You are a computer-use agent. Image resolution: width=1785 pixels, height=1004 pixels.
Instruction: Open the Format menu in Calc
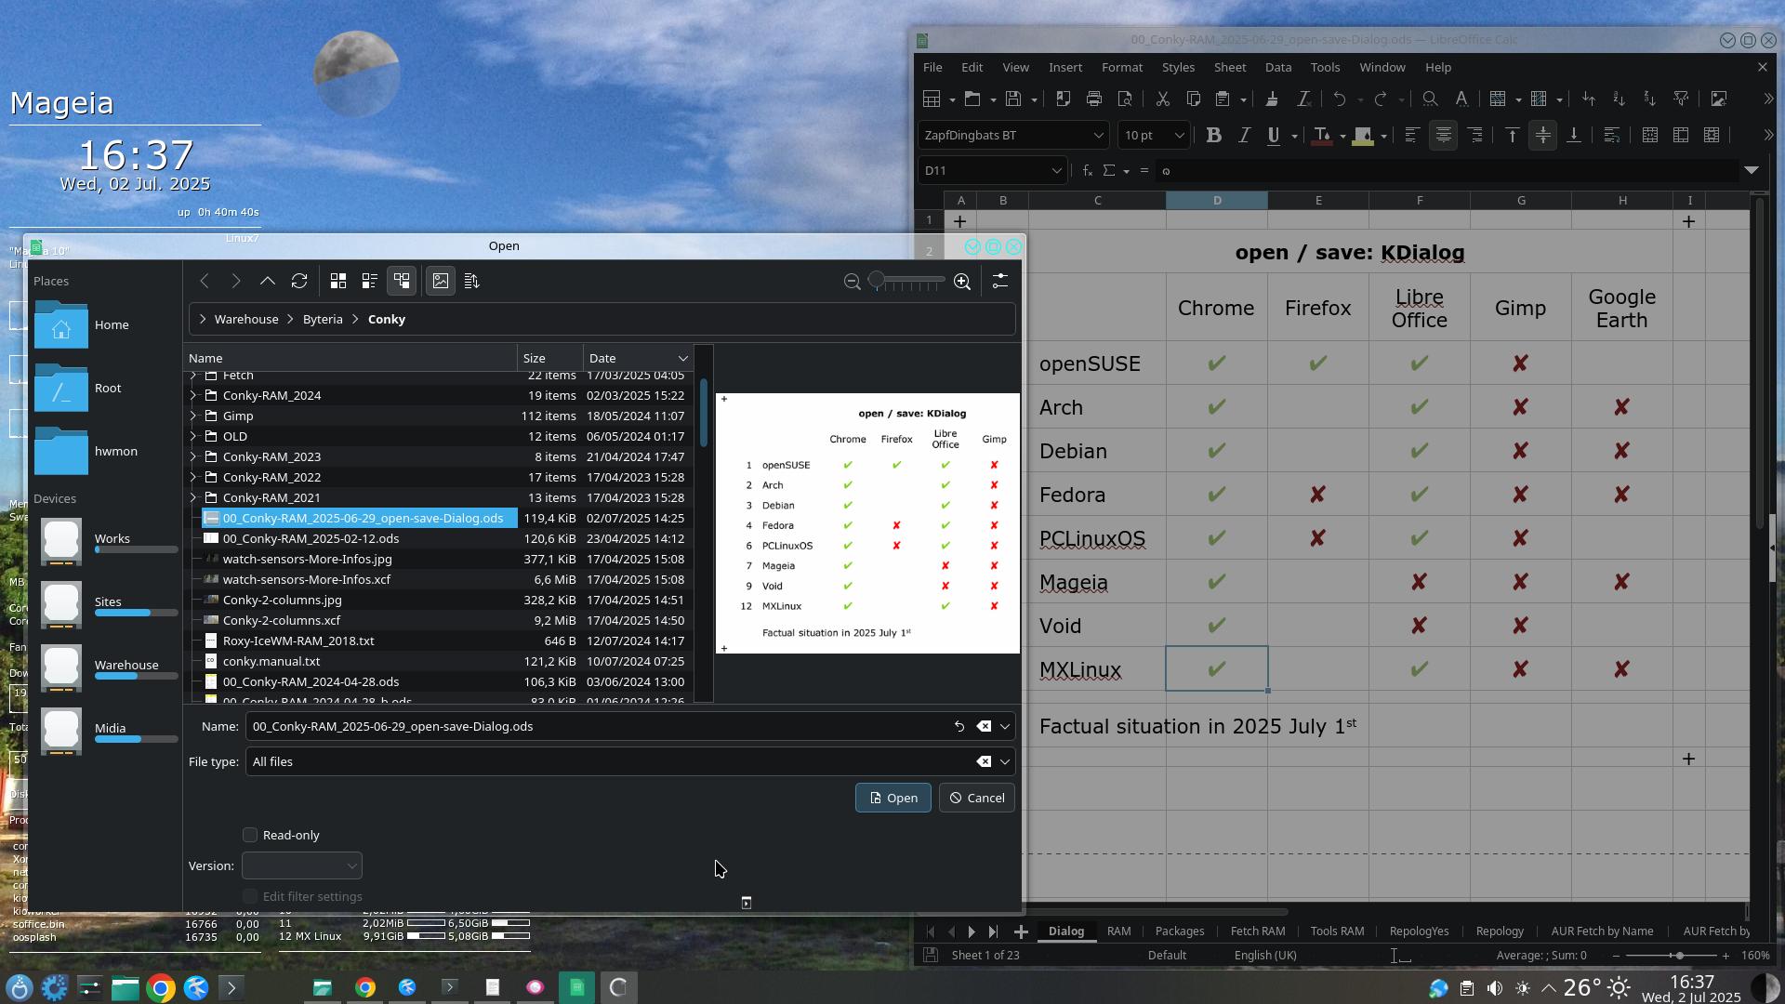(1121, 68)
